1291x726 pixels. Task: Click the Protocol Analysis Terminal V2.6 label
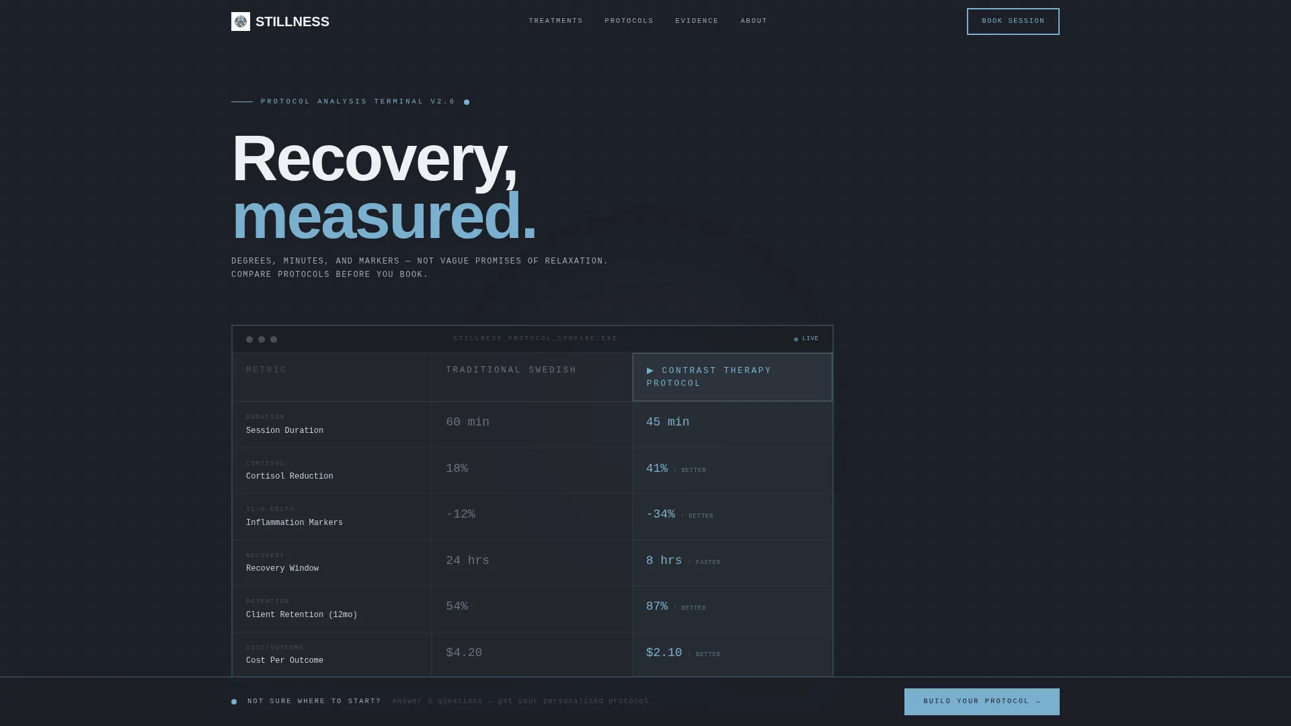[358, 102]
